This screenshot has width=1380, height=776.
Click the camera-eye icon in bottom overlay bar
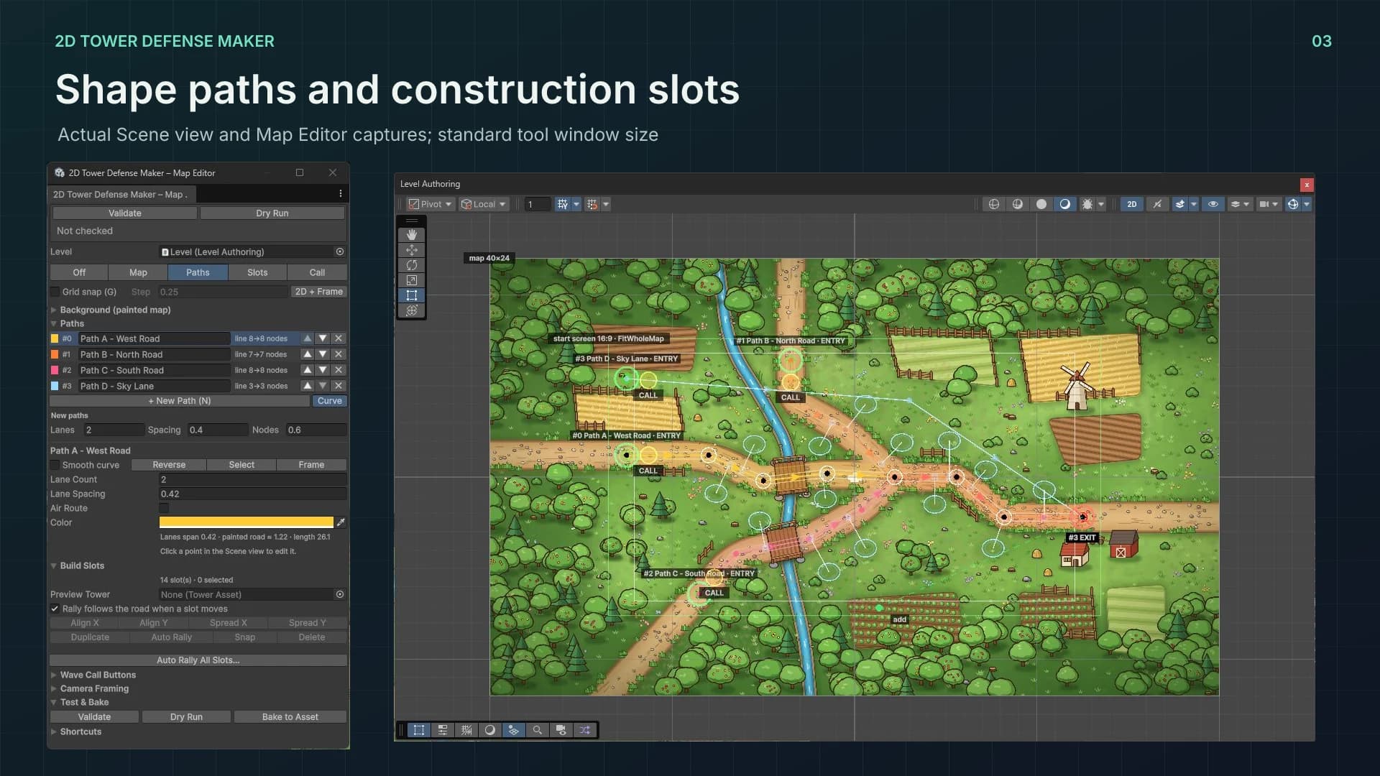561,730
